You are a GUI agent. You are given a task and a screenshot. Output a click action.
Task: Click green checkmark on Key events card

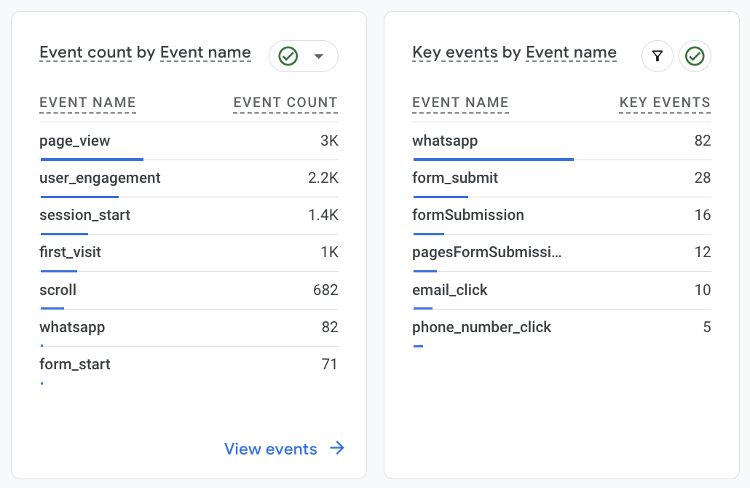coord(695,56)
